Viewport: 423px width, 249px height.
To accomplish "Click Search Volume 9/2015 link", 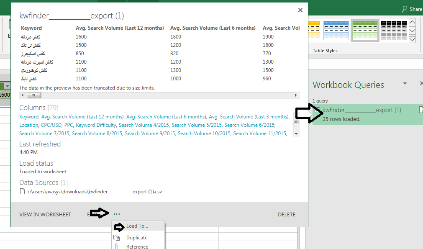I will coord(150,133).
